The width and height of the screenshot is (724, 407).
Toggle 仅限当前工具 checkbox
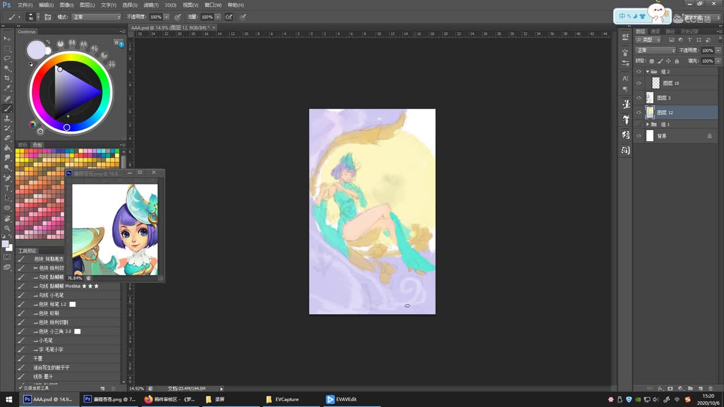pyautogui.click(x=21, y=388)
